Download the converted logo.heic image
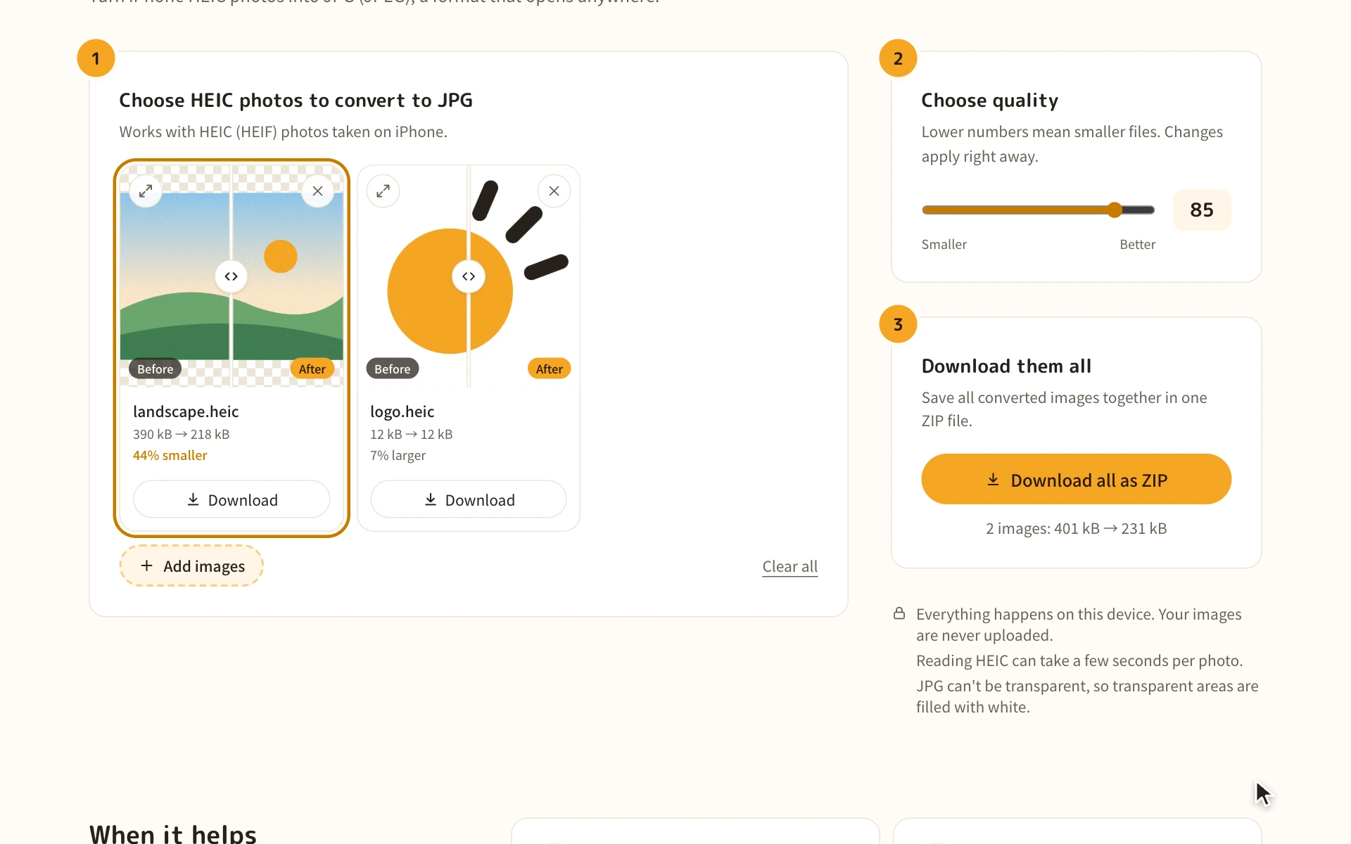 (x=469, y=499)
